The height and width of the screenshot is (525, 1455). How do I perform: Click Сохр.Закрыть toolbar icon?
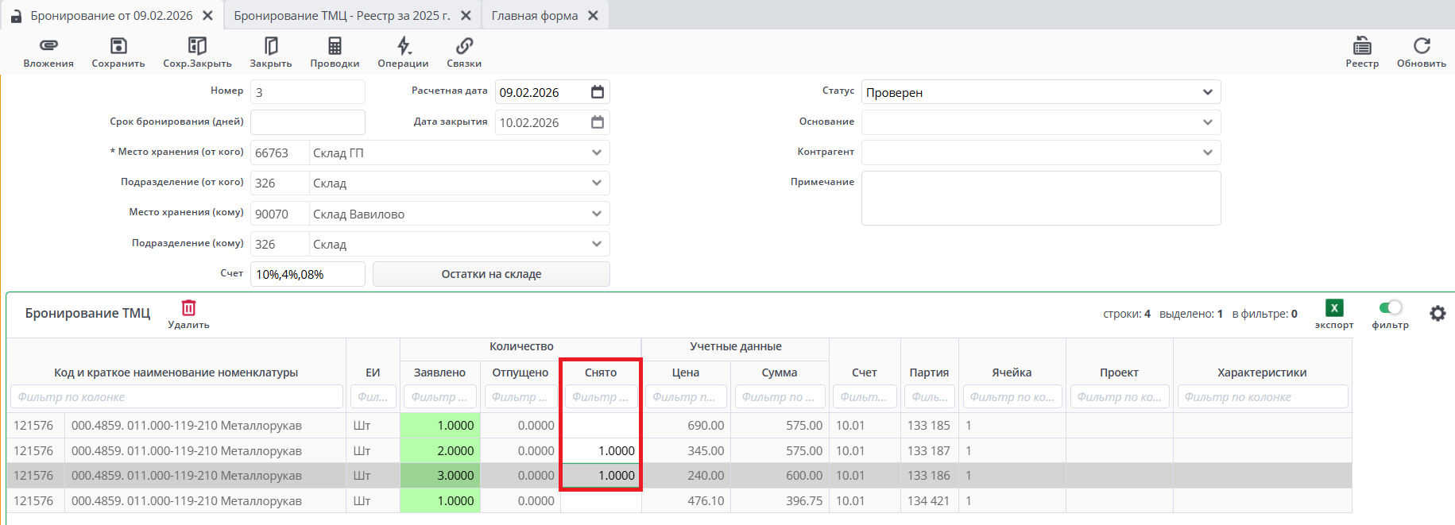pos(197,46)
